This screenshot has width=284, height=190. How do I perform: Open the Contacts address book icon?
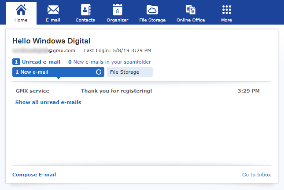click(85, 10)
